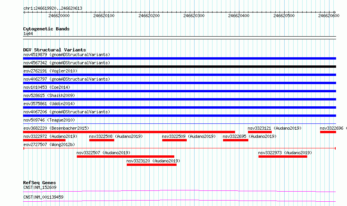Click ruler position 246620500
Screen dimensions: 347x206
[284, 16]
